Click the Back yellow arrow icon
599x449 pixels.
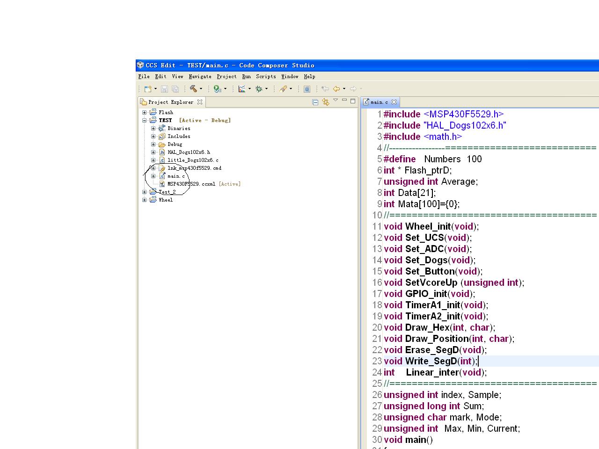coord(336,89)
